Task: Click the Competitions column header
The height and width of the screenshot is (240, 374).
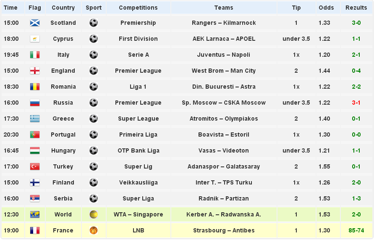Action: click(138, 8)
